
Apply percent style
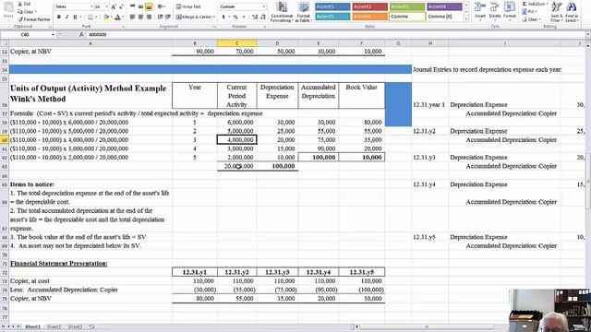click(x=235, y=17)
